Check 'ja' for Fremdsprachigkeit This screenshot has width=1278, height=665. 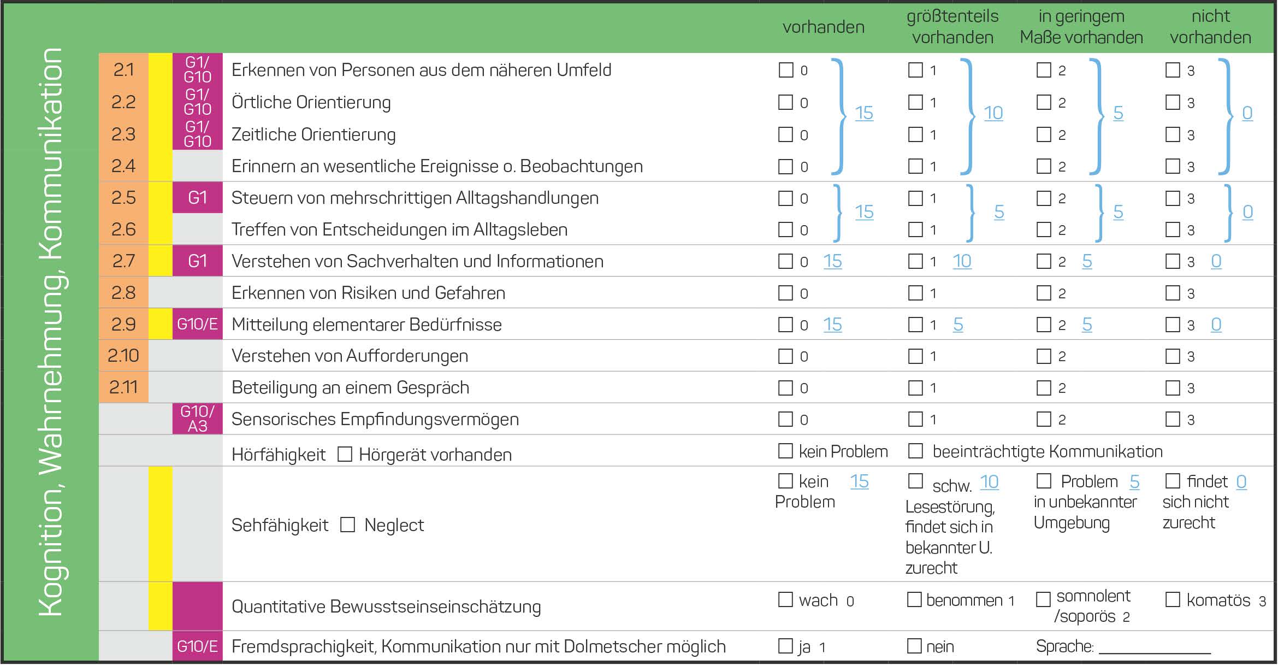tap(786, 646)
